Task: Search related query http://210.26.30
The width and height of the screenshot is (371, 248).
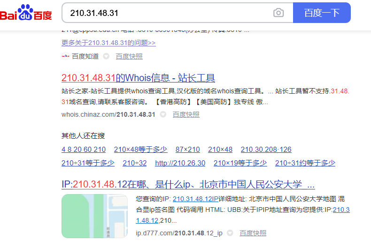Action: click(180, 163)
